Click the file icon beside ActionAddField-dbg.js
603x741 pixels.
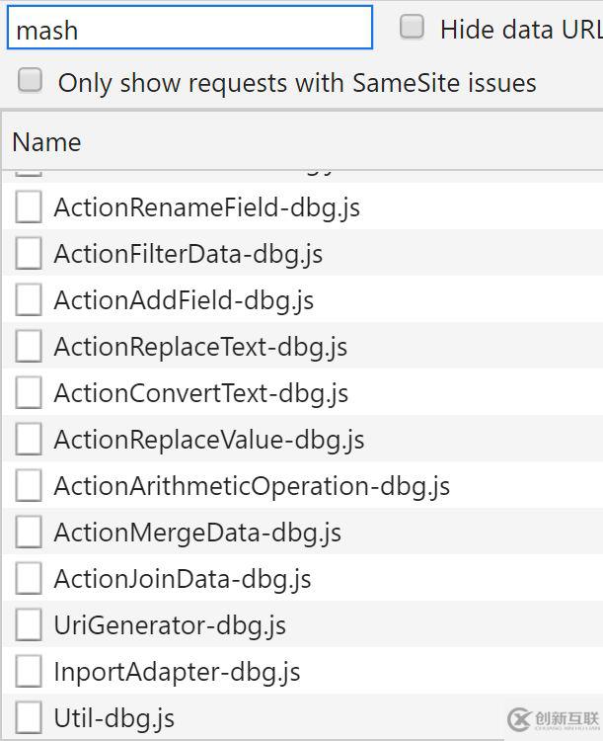click(x=29, y=300)
